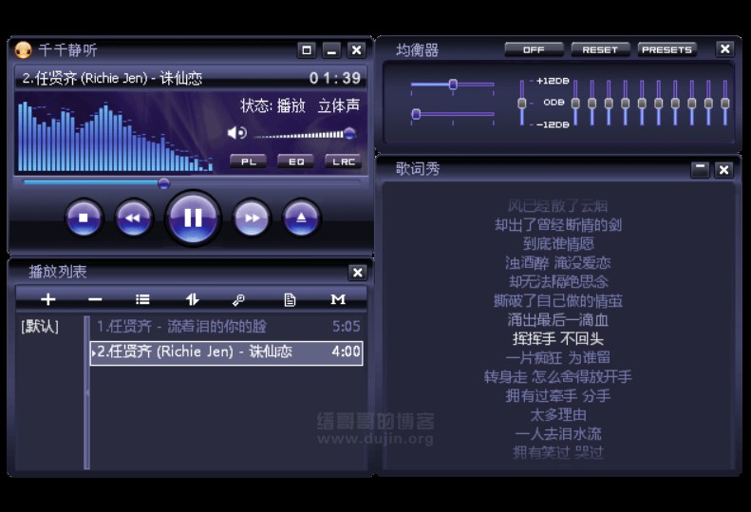751x512 pixels.
Task: Open the playlist sort arrows icon
Action: 192,299
